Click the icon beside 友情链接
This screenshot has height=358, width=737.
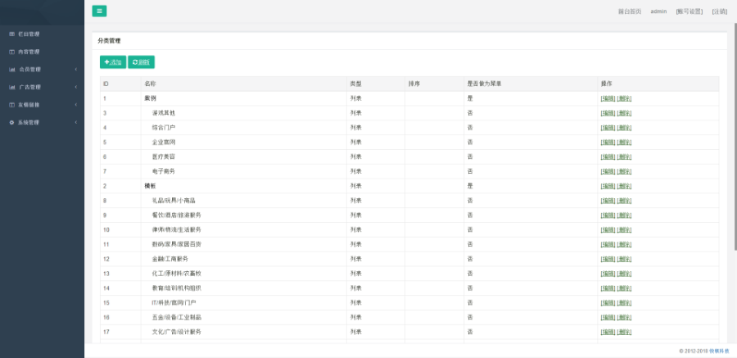(11, 105)
